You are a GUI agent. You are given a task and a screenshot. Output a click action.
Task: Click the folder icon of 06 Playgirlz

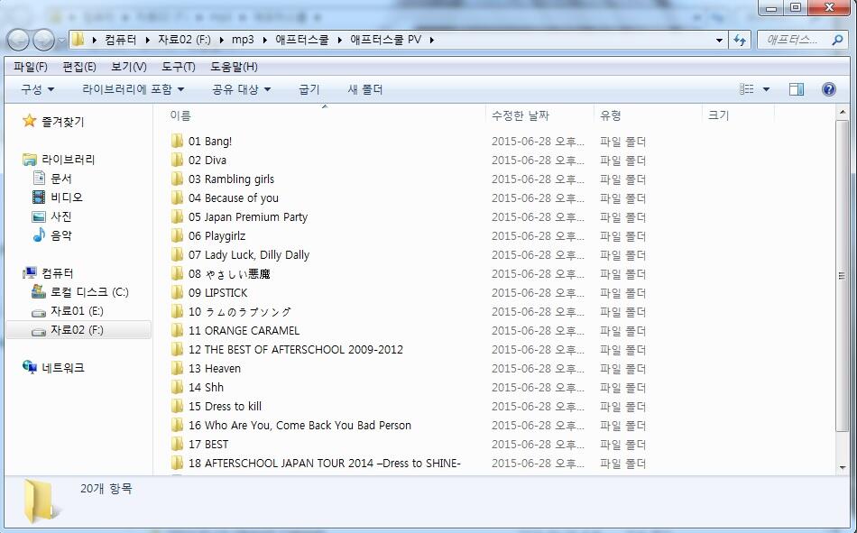[x=177, y=235]
